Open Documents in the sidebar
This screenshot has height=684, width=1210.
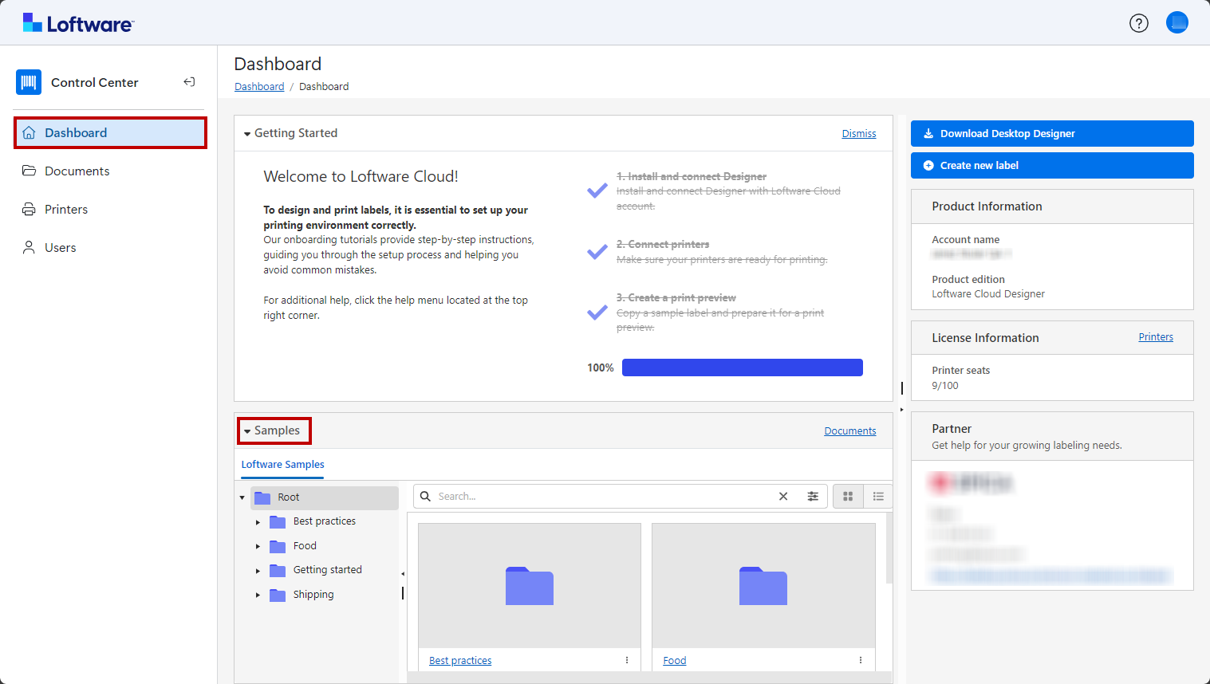click(x=77, y=171)
